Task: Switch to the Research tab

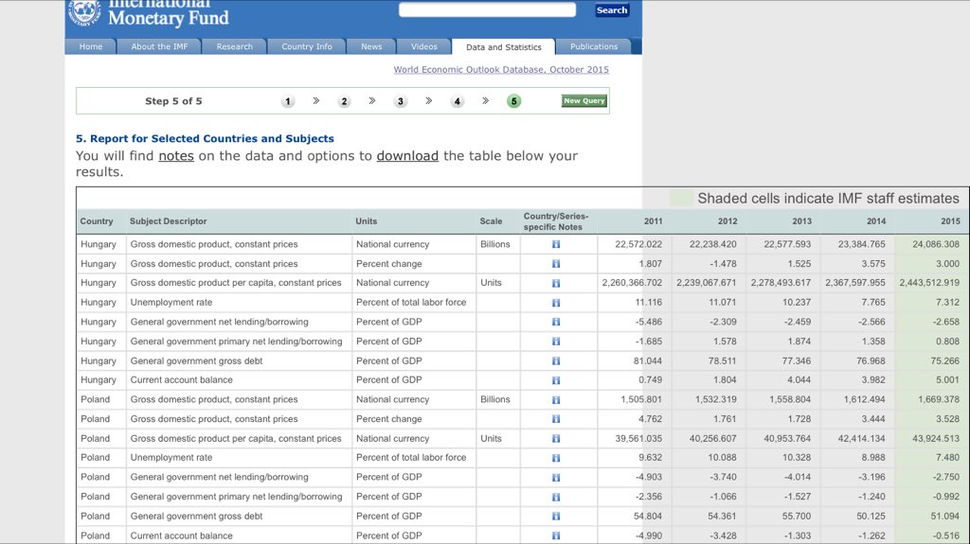Action: [x=235, y=46]
